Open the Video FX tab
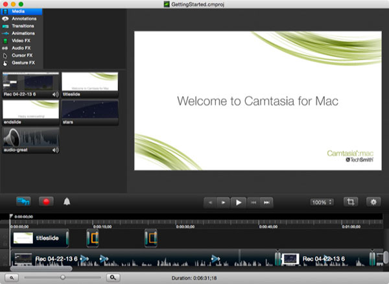Viewport: 389px width, 284px height. (x=21, y=41)
